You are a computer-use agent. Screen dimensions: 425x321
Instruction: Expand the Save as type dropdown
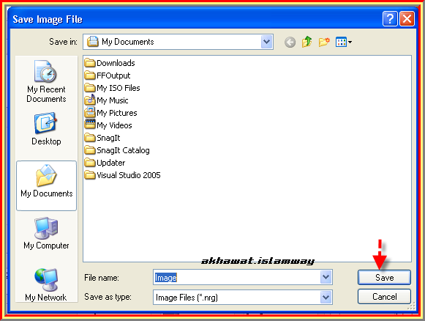(326, 298)
